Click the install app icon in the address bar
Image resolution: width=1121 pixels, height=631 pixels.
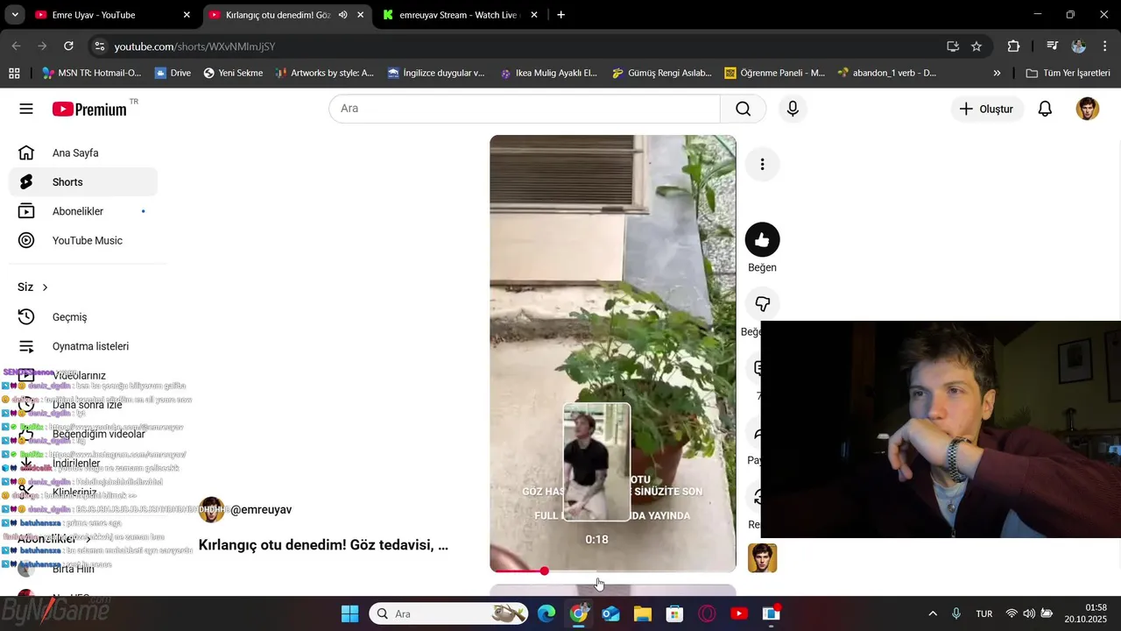click(x=953, y=46)
